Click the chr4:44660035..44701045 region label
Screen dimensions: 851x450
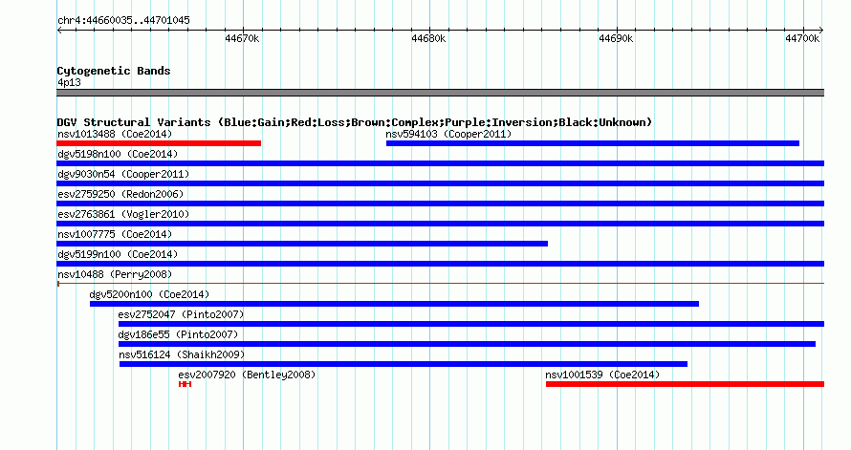[x=123, y=20]
